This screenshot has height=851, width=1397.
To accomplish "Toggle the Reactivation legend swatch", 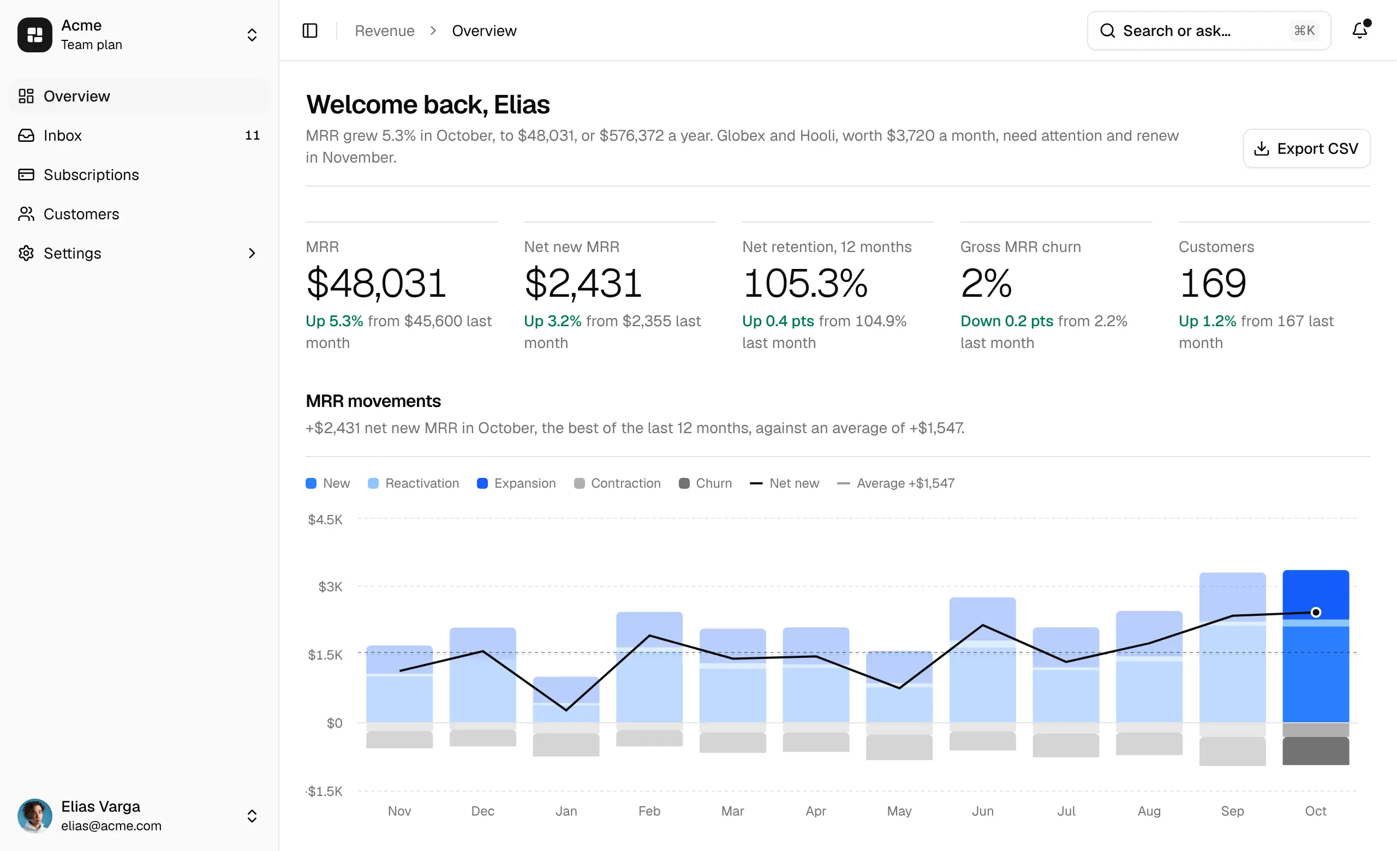I will 373,483.
